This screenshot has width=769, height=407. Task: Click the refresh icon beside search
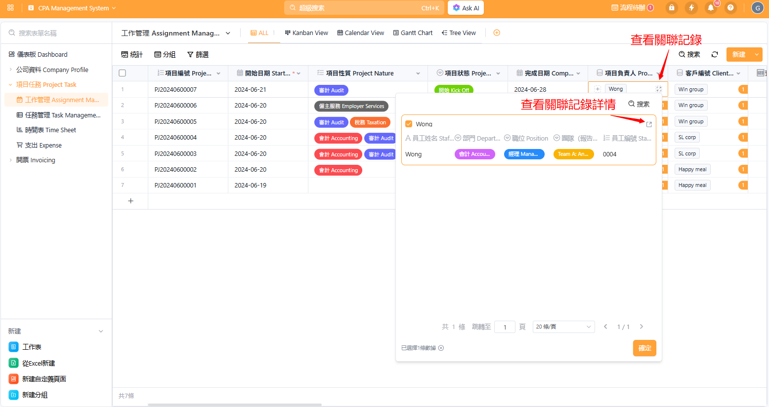tap(715, 54)
